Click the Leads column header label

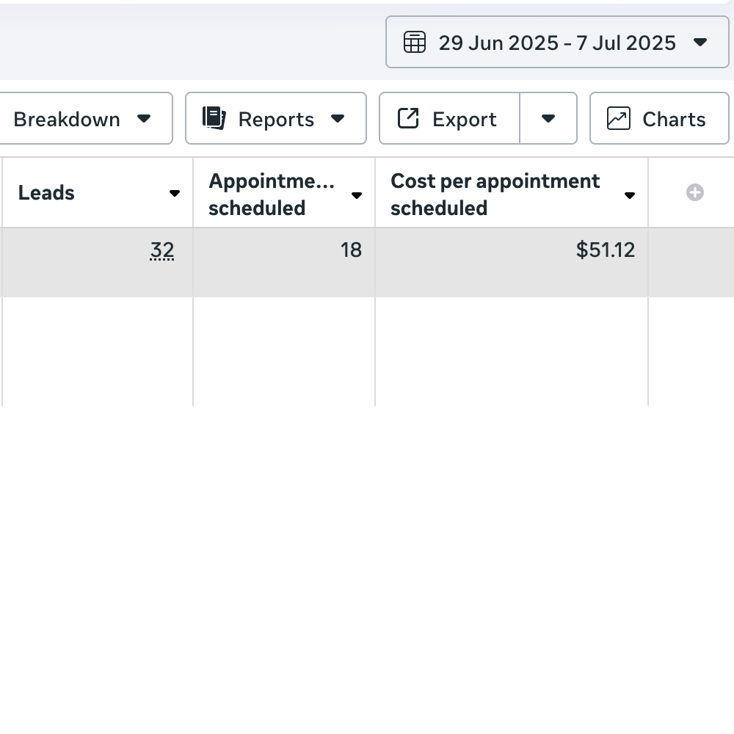click(46, 193)
